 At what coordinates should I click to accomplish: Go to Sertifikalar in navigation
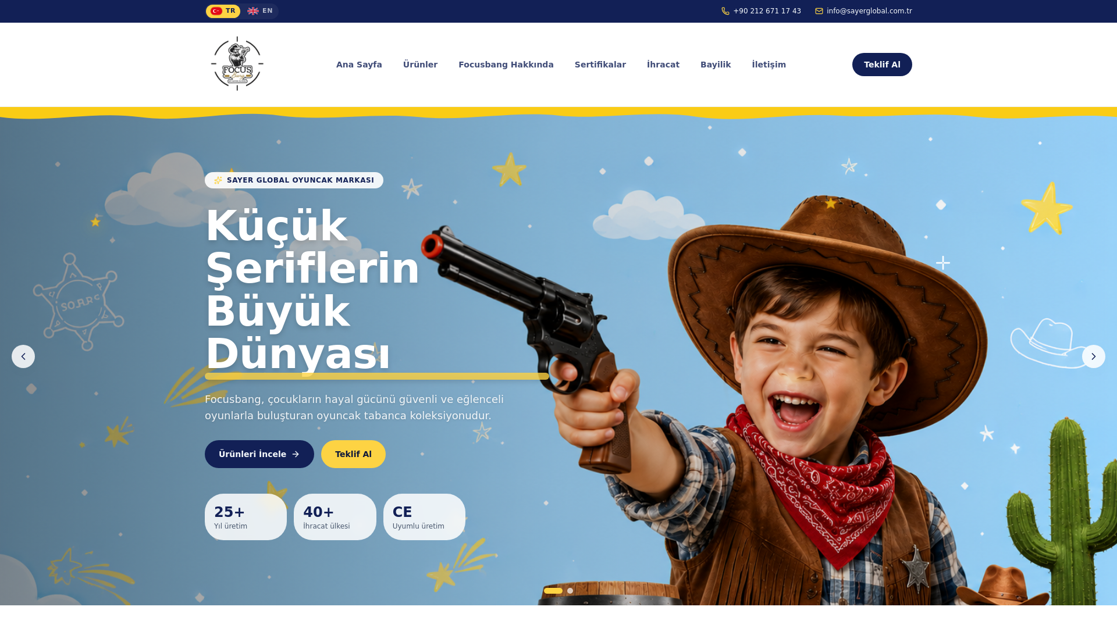(x=600, y=65)
